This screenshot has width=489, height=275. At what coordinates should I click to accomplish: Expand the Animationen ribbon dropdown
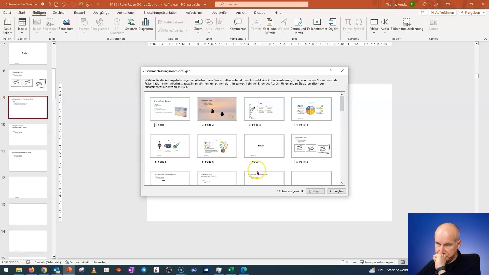[x=126, y=12]
